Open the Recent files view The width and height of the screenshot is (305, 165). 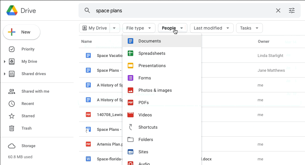click(x=28, y=104)
